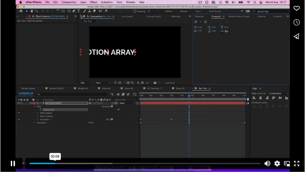Click the frame blending icon in timeline
Image resolution: width=305 pixels, height=172 pixels.
pyautogui.click(x=123, y=94)
